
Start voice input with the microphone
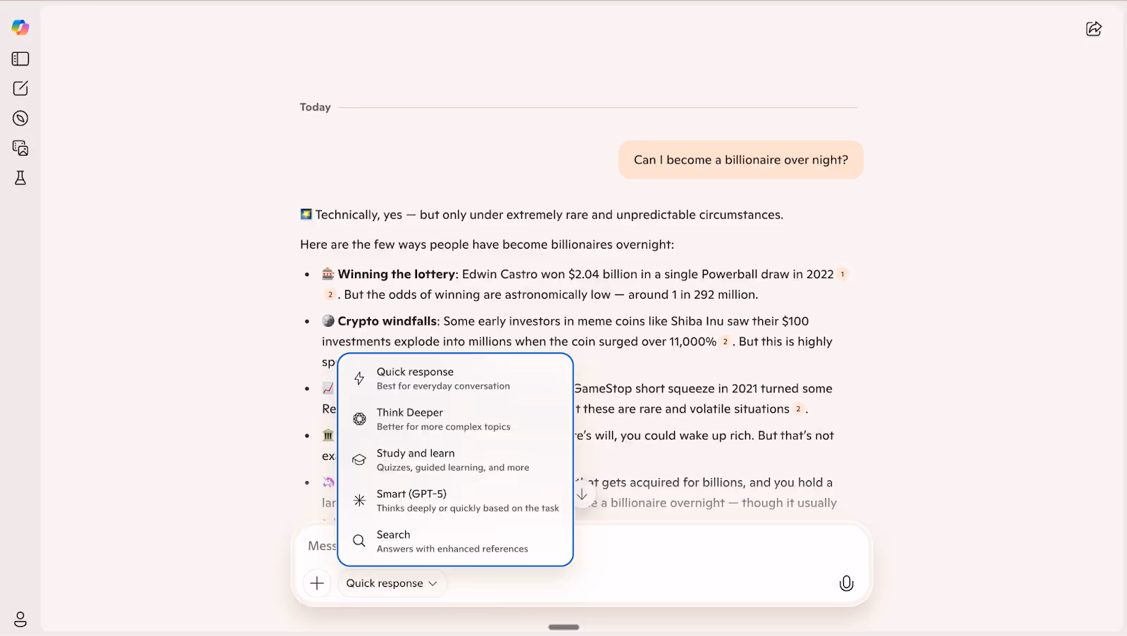(x=846, y=582)
